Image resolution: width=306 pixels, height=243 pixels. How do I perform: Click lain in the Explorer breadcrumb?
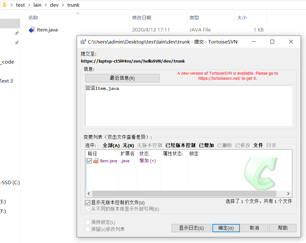coord(37,5)
